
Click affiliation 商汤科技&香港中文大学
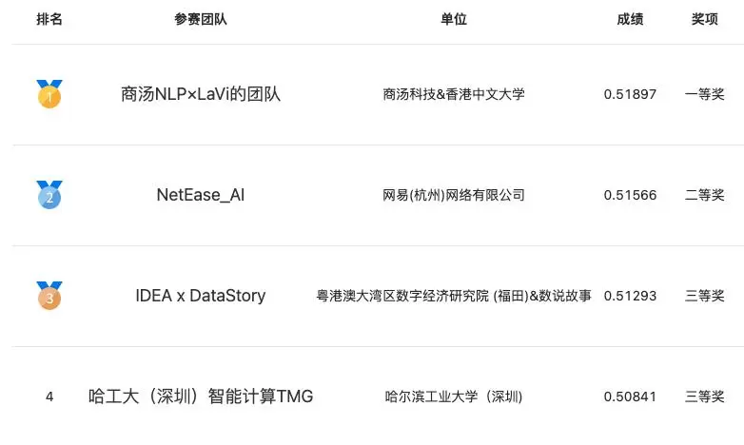(x=454, y=94)
